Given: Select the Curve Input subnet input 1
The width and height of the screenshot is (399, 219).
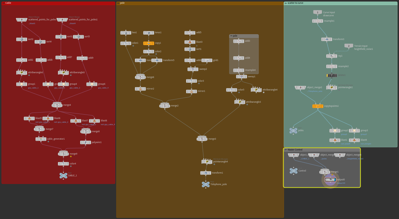Looking at the screenshot, I should click(x=317, y=12).
